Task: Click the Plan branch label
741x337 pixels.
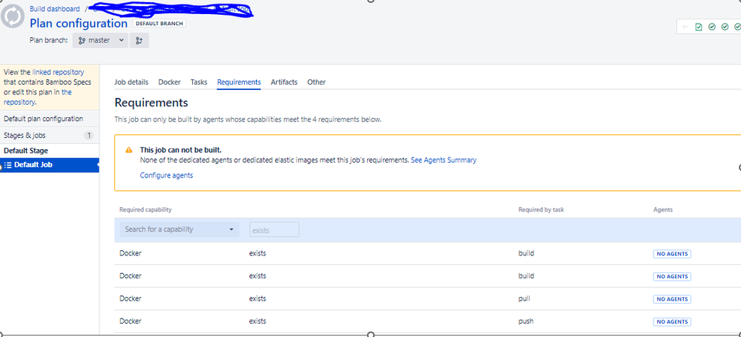Action: (49, 41)
